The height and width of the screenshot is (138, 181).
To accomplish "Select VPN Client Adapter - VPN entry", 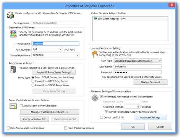I will coord(130,18).
